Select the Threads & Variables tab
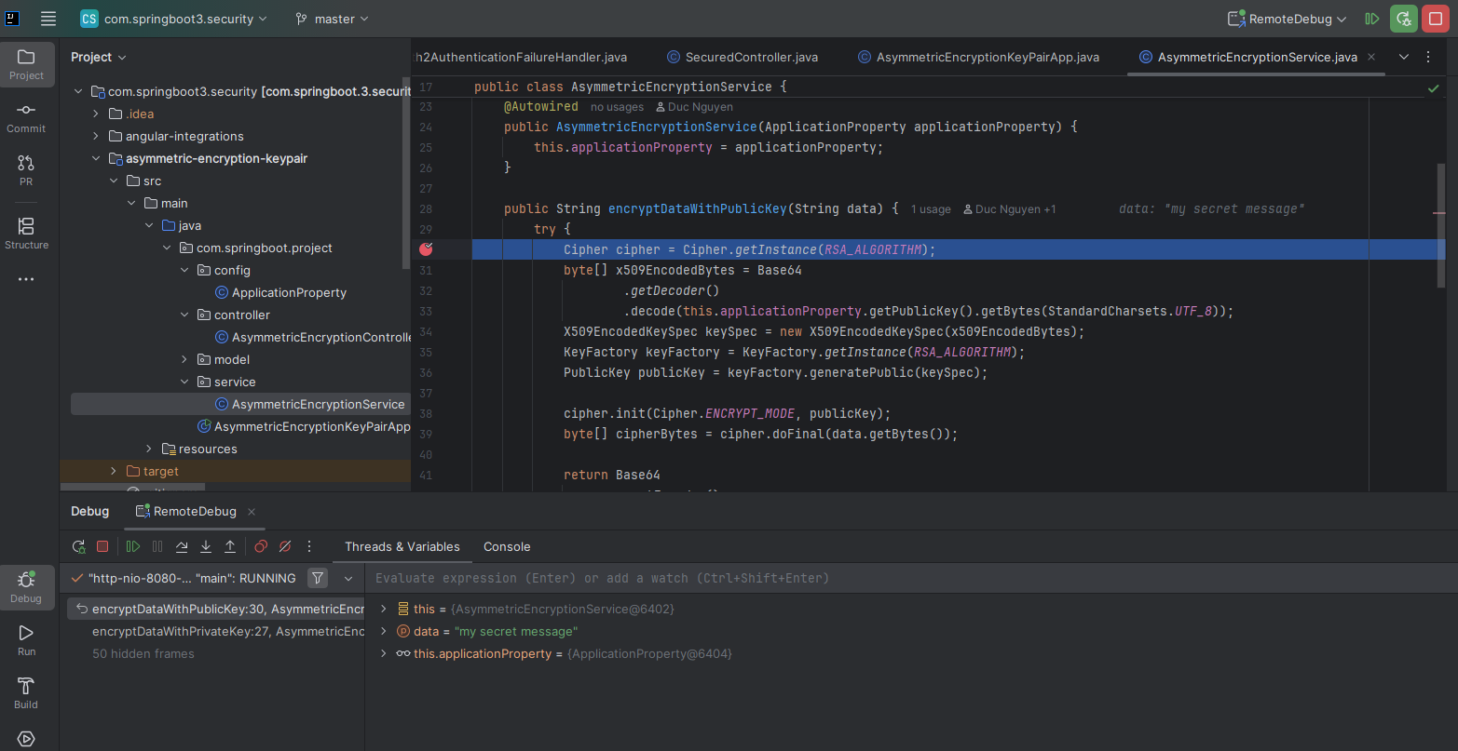Viewport: 1458px width, 751px height. point(402,546)
